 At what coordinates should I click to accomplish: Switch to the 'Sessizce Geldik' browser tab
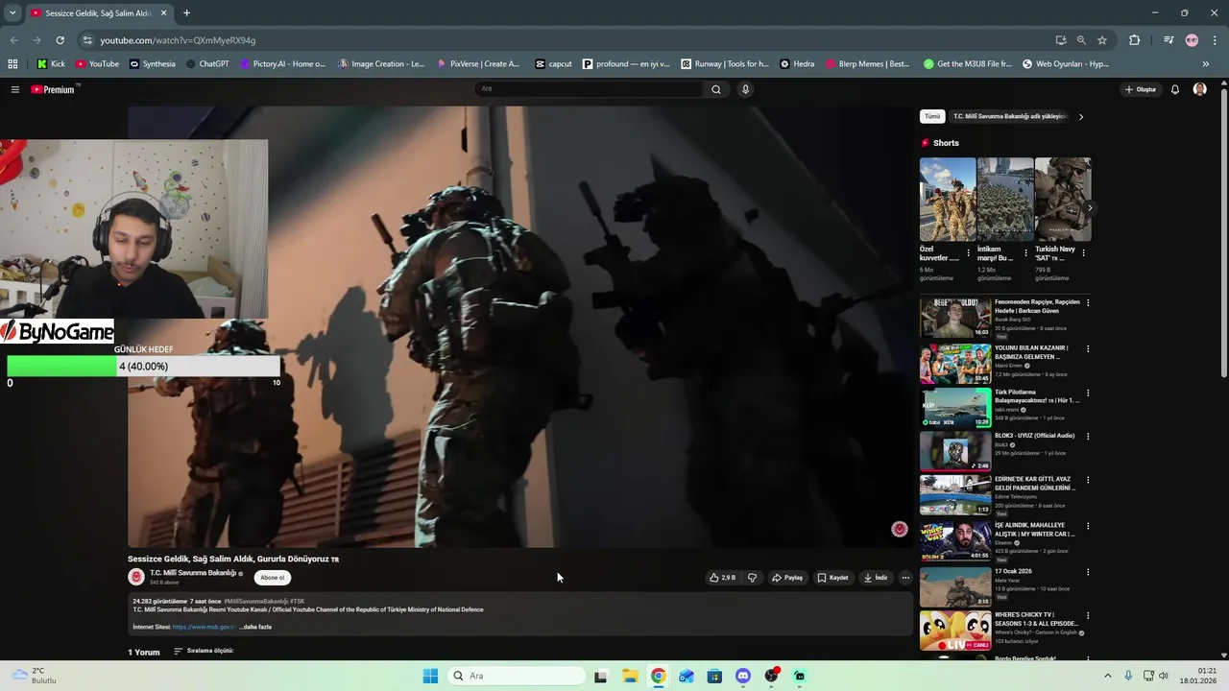[x=99, y=13]
